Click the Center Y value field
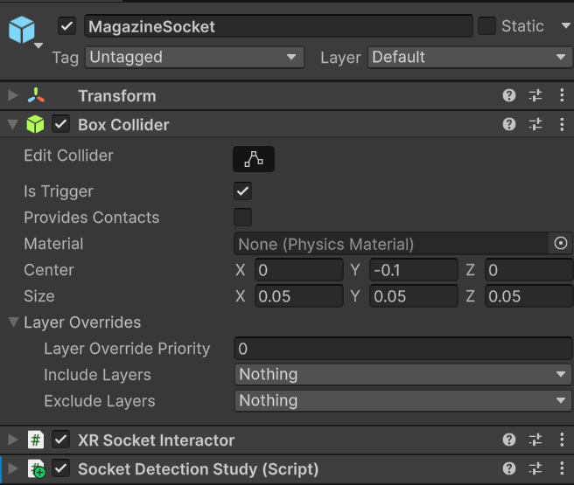This screenshot has width=574, height=485. [x=413, y=270]
